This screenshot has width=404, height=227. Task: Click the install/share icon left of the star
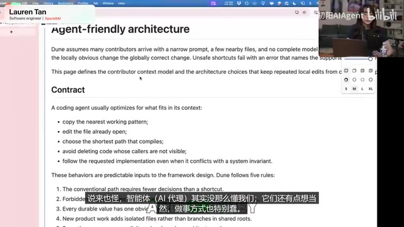[x=297, y=13]
